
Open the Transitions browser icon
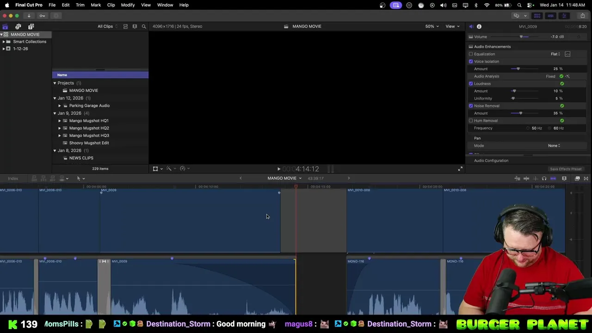(x=586, y=179)
